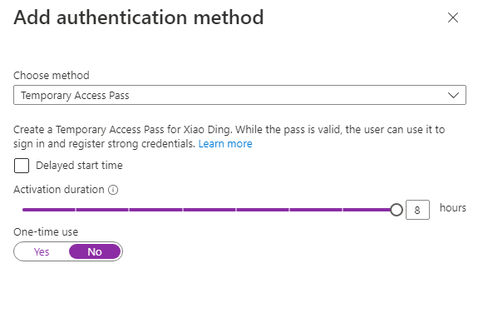Show Activation duration info tooltip icon
The image size is (478, 323).
(x=113, y=190)
